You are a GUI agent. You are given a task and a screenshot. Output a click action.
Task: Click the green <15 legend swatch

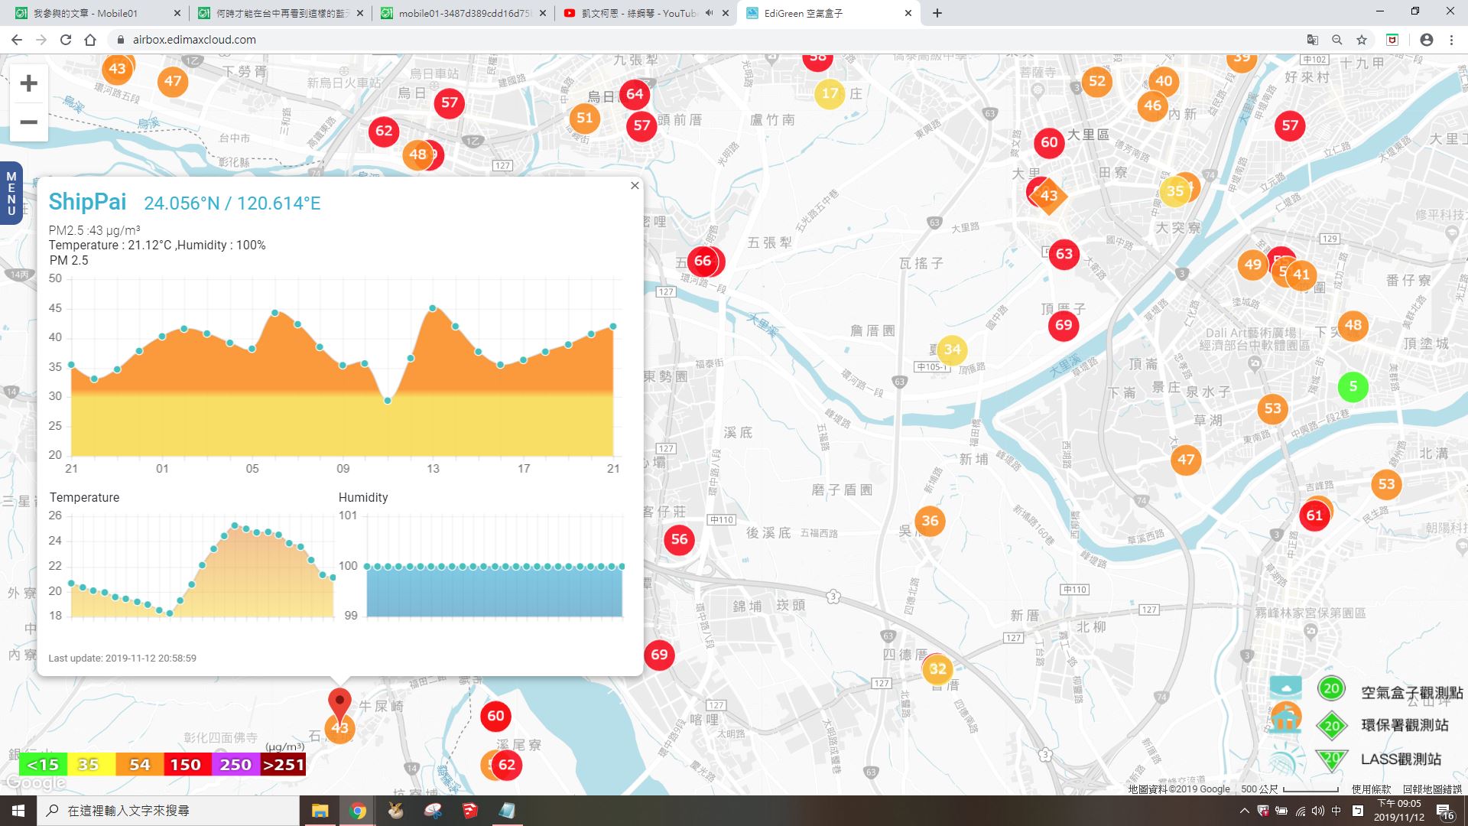tap(43, 765)
